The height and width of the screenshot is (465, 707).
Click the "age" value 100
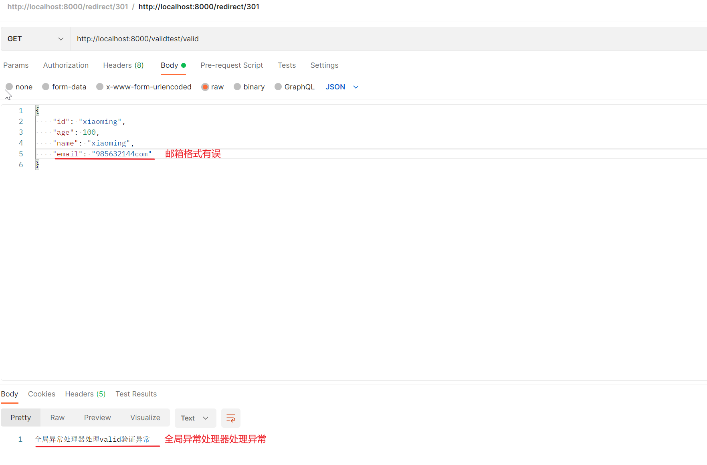(89, 132)
